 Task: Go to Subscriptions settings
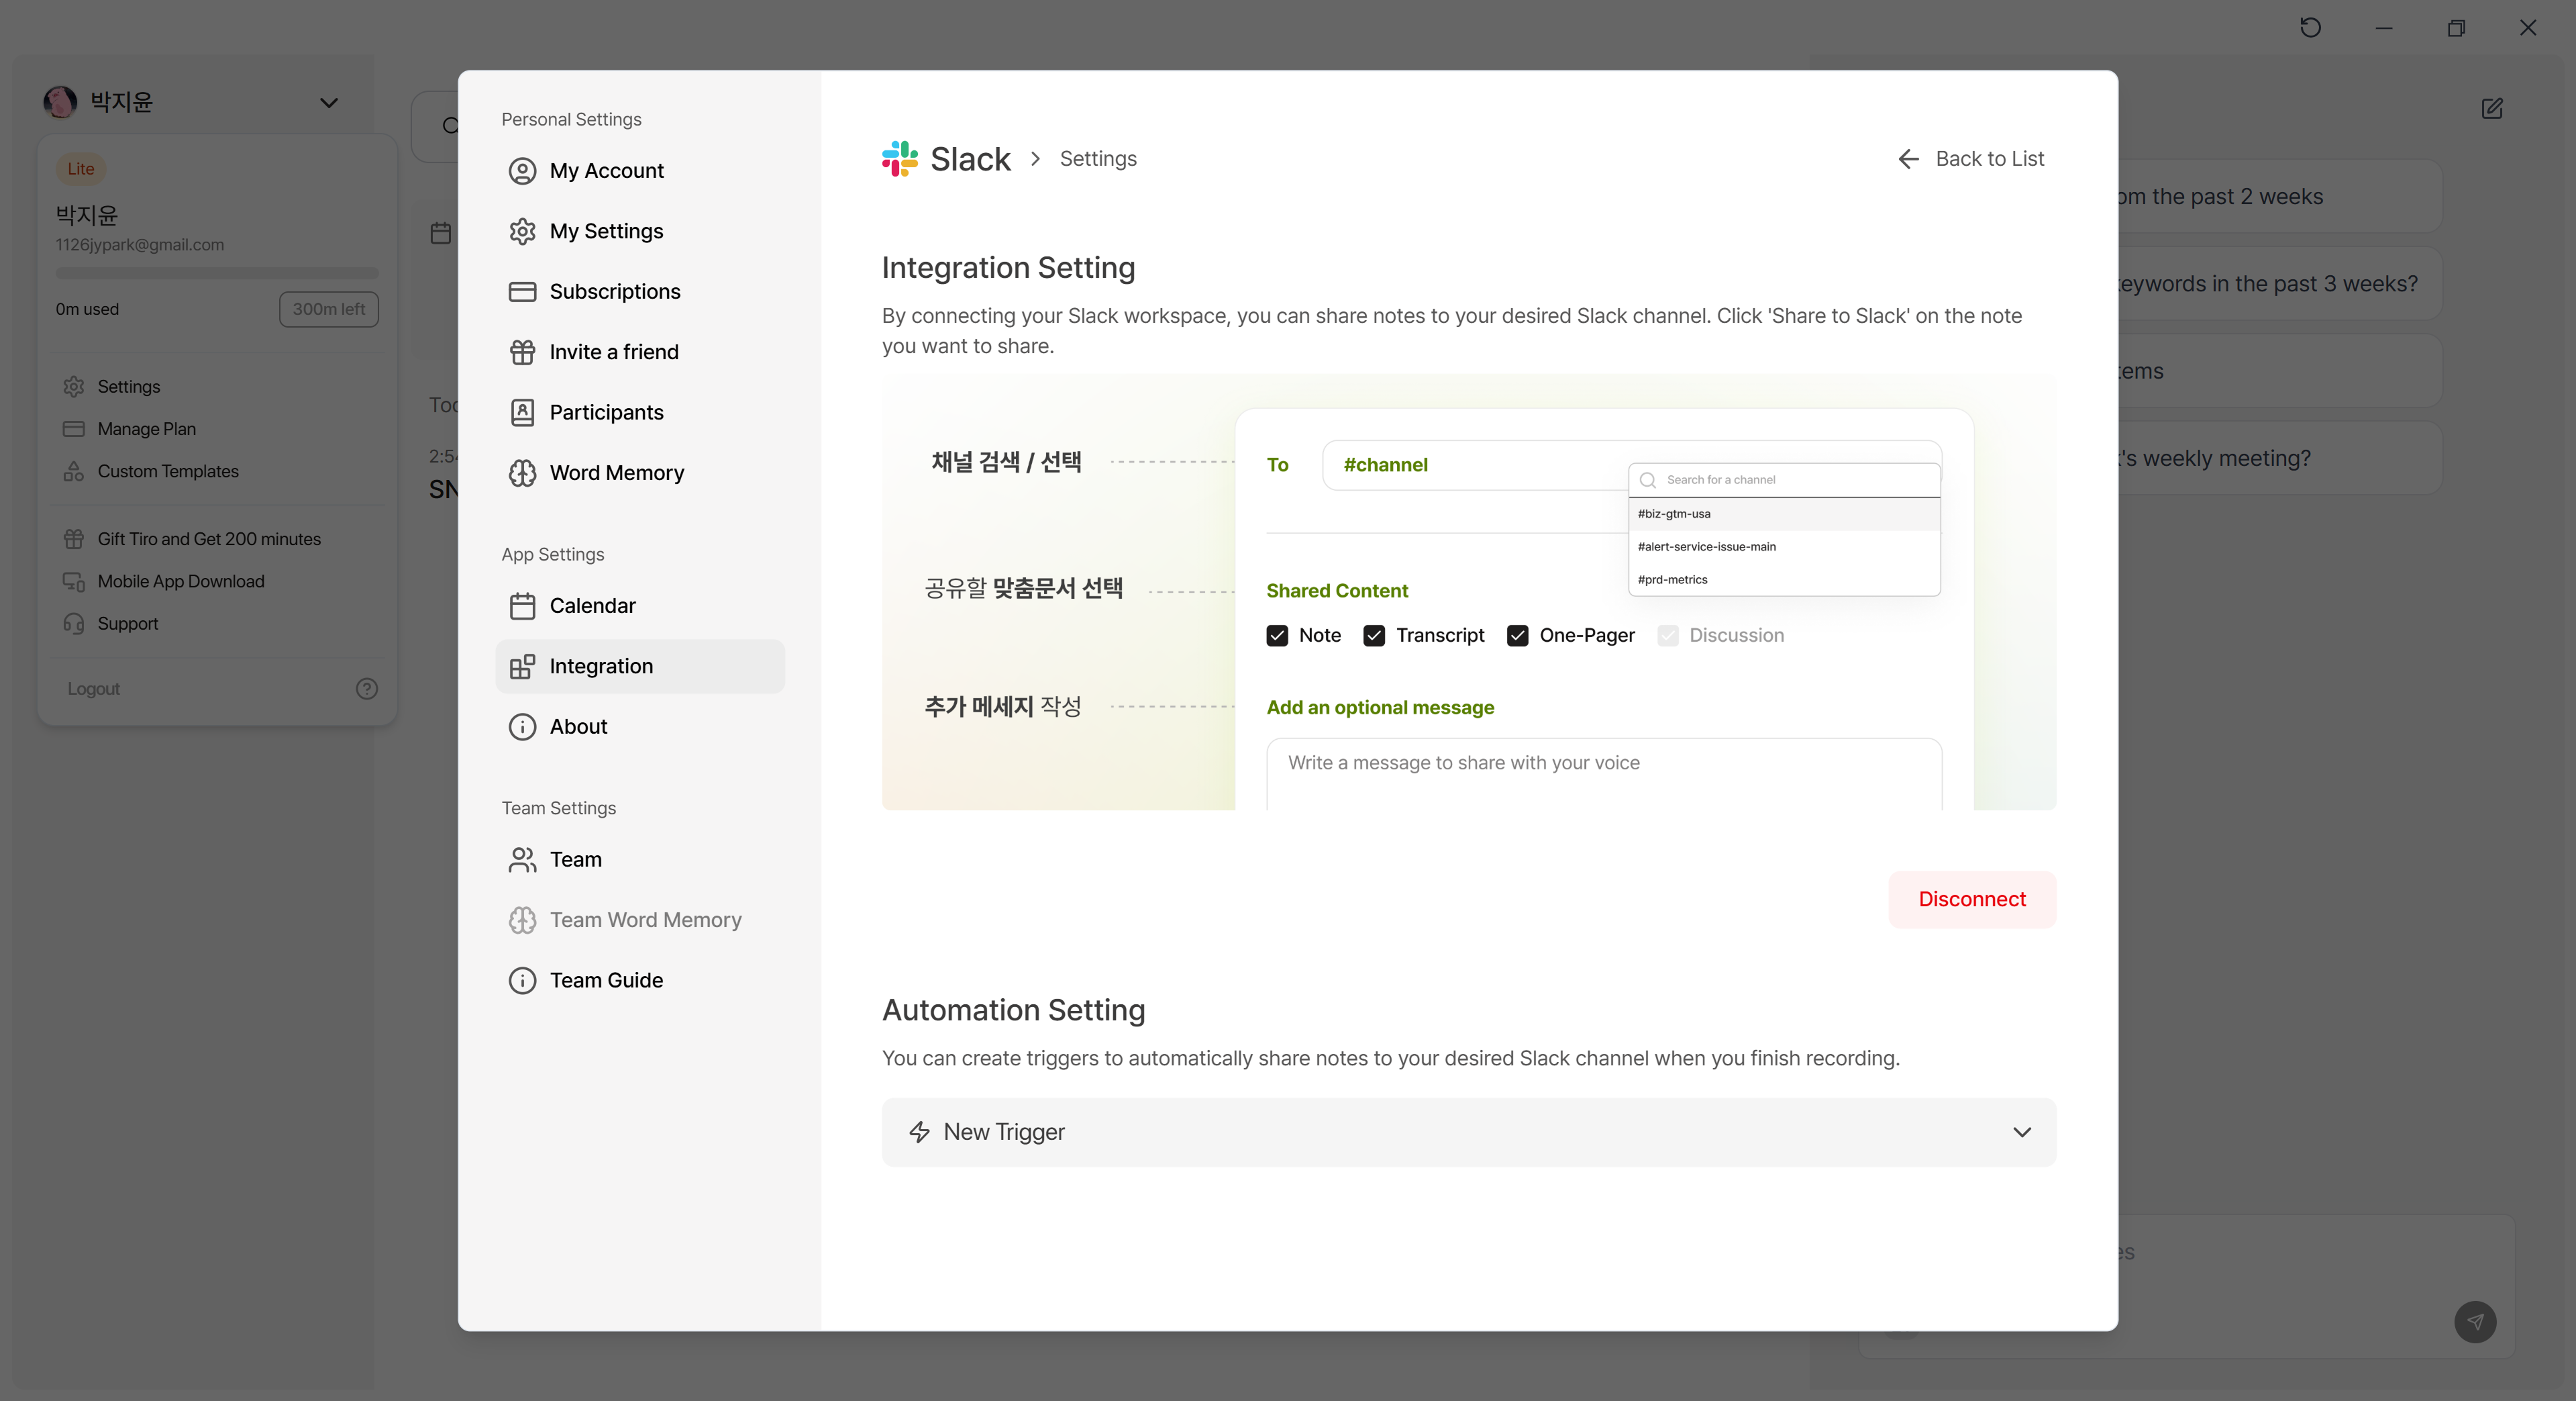[x=614, y=291]
